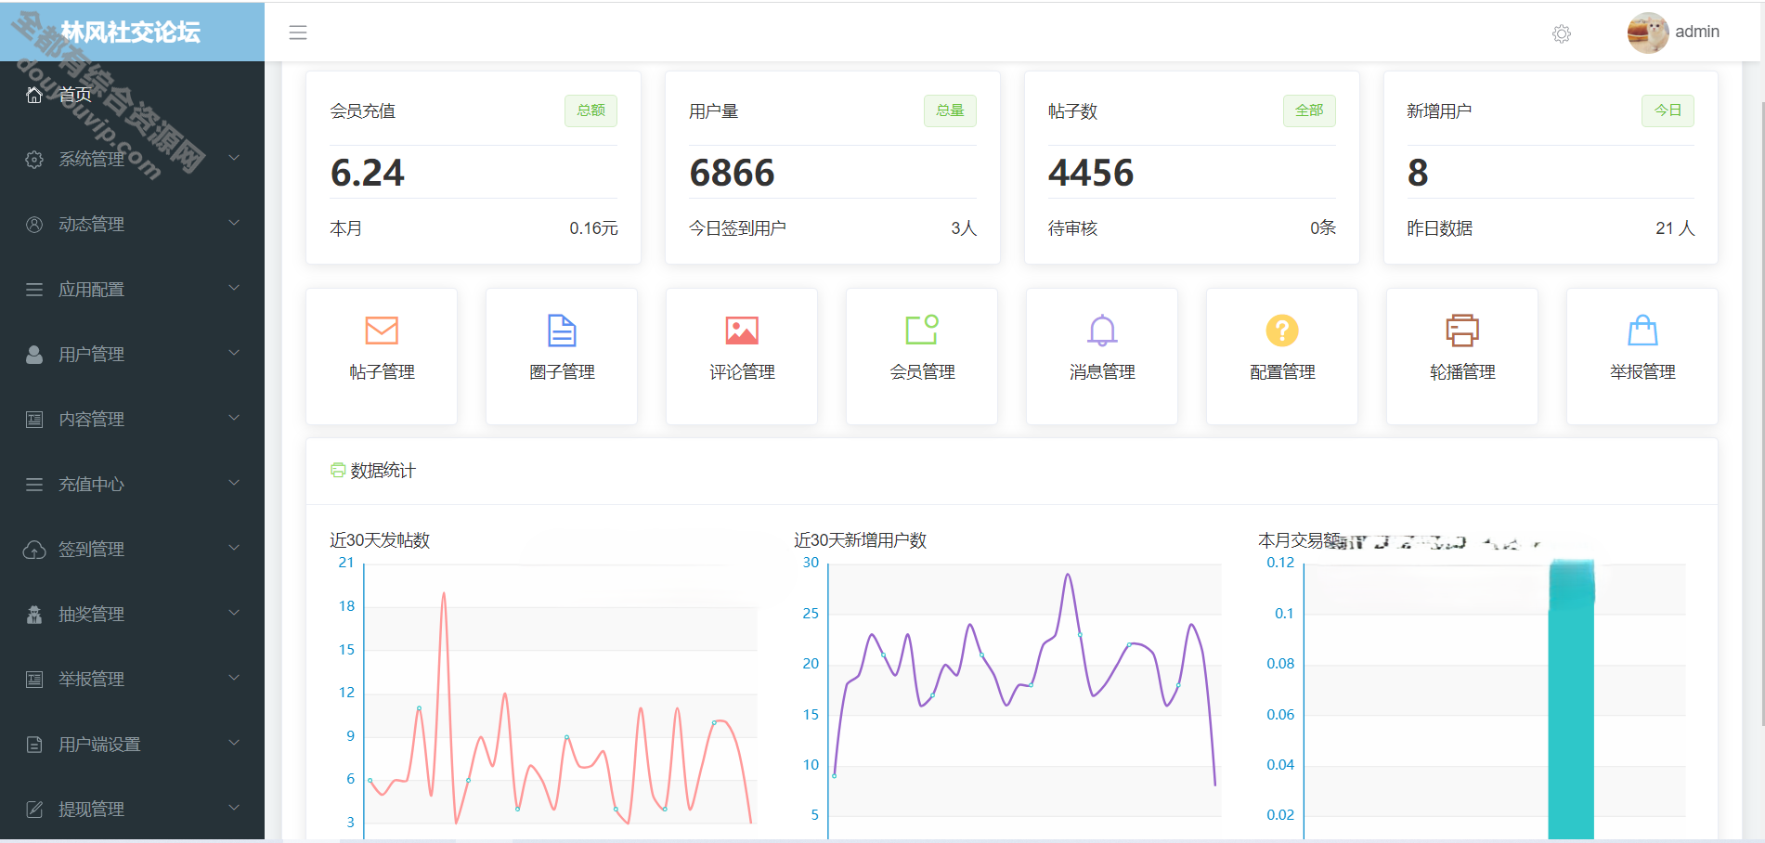Screen dimensions: 1765x843
Task: Expand the 应用配置 chevron
Action: [x=234, y=288]
